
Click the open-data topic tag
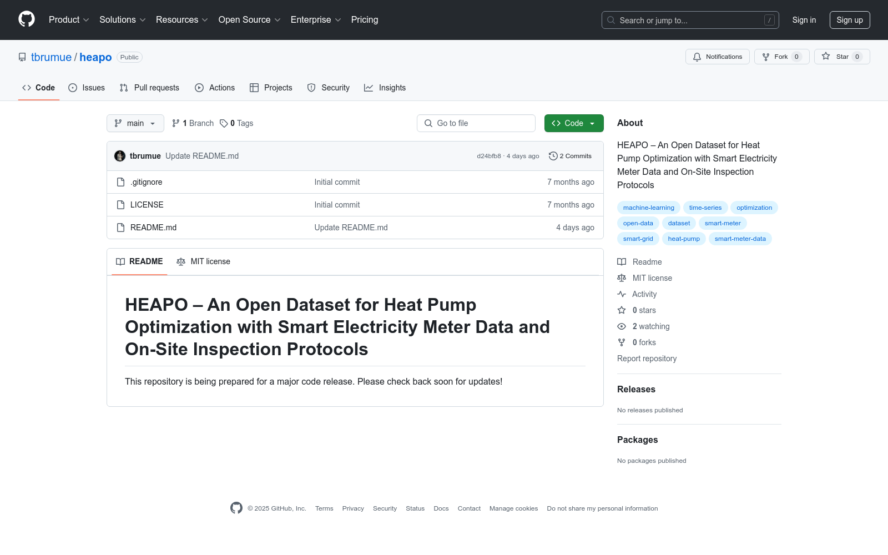(x=638, y=223)
